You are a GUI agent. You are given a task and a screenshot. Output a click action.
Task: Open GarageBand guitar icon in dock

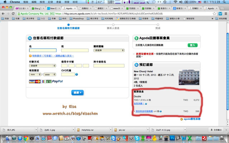click(119, 138)
